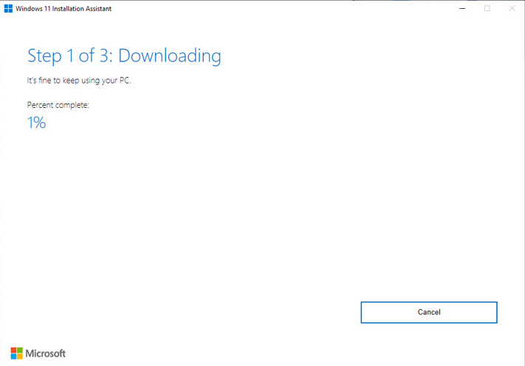Click the Microsoft wordmark text
This screenshot has height=366, width=525.
(x=46, y=353)
